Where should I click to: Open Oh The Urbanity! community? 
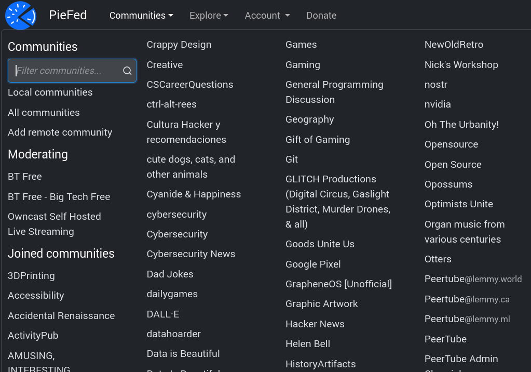tap(461, 125)
